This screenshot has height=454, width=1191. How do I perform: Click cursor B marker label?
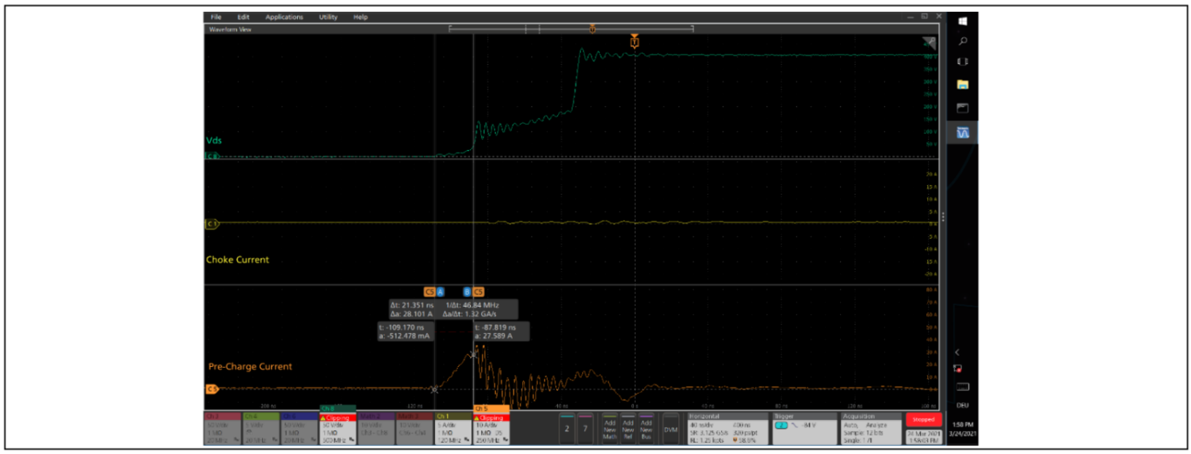(x=467, y=292)
